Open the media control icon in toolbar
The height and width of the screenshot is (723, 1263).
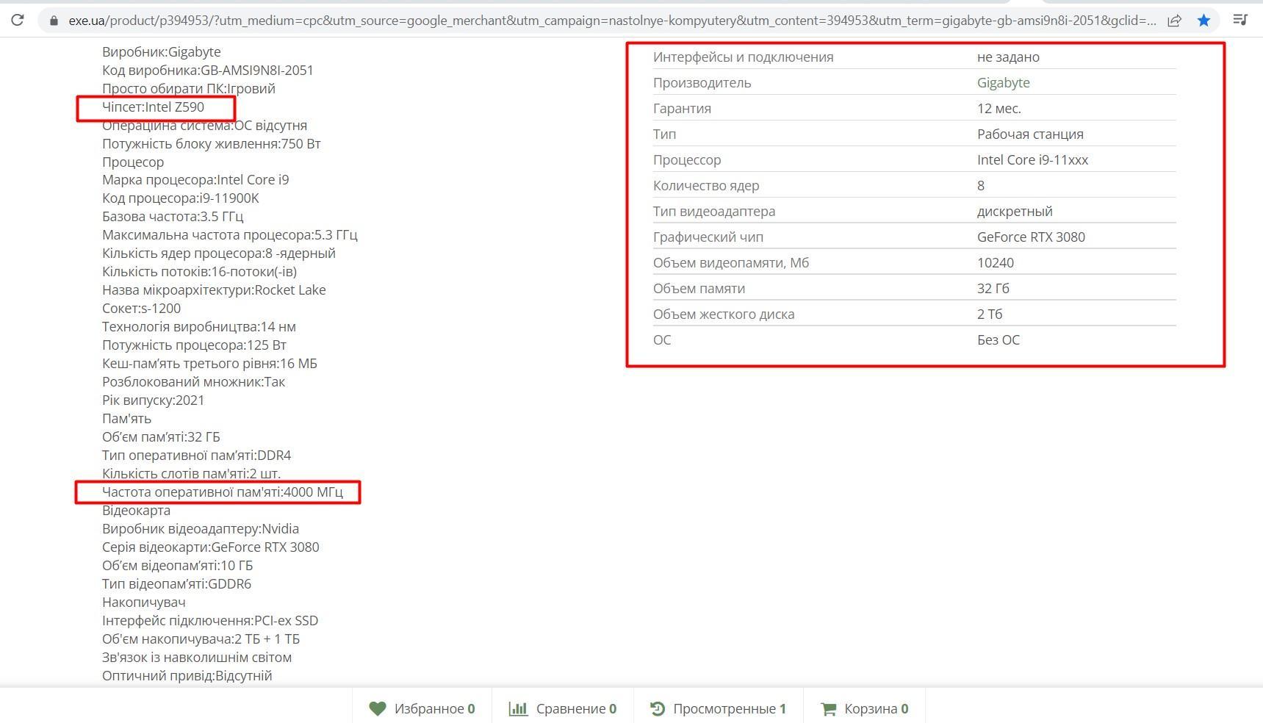(1240, 20)
